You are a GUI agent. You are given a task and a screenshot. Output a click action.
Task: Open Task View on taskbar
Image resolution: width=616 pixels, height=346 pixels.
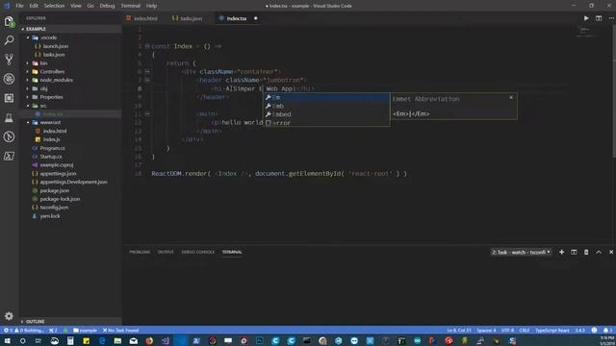pyautogui.click(x=38, y=341)
